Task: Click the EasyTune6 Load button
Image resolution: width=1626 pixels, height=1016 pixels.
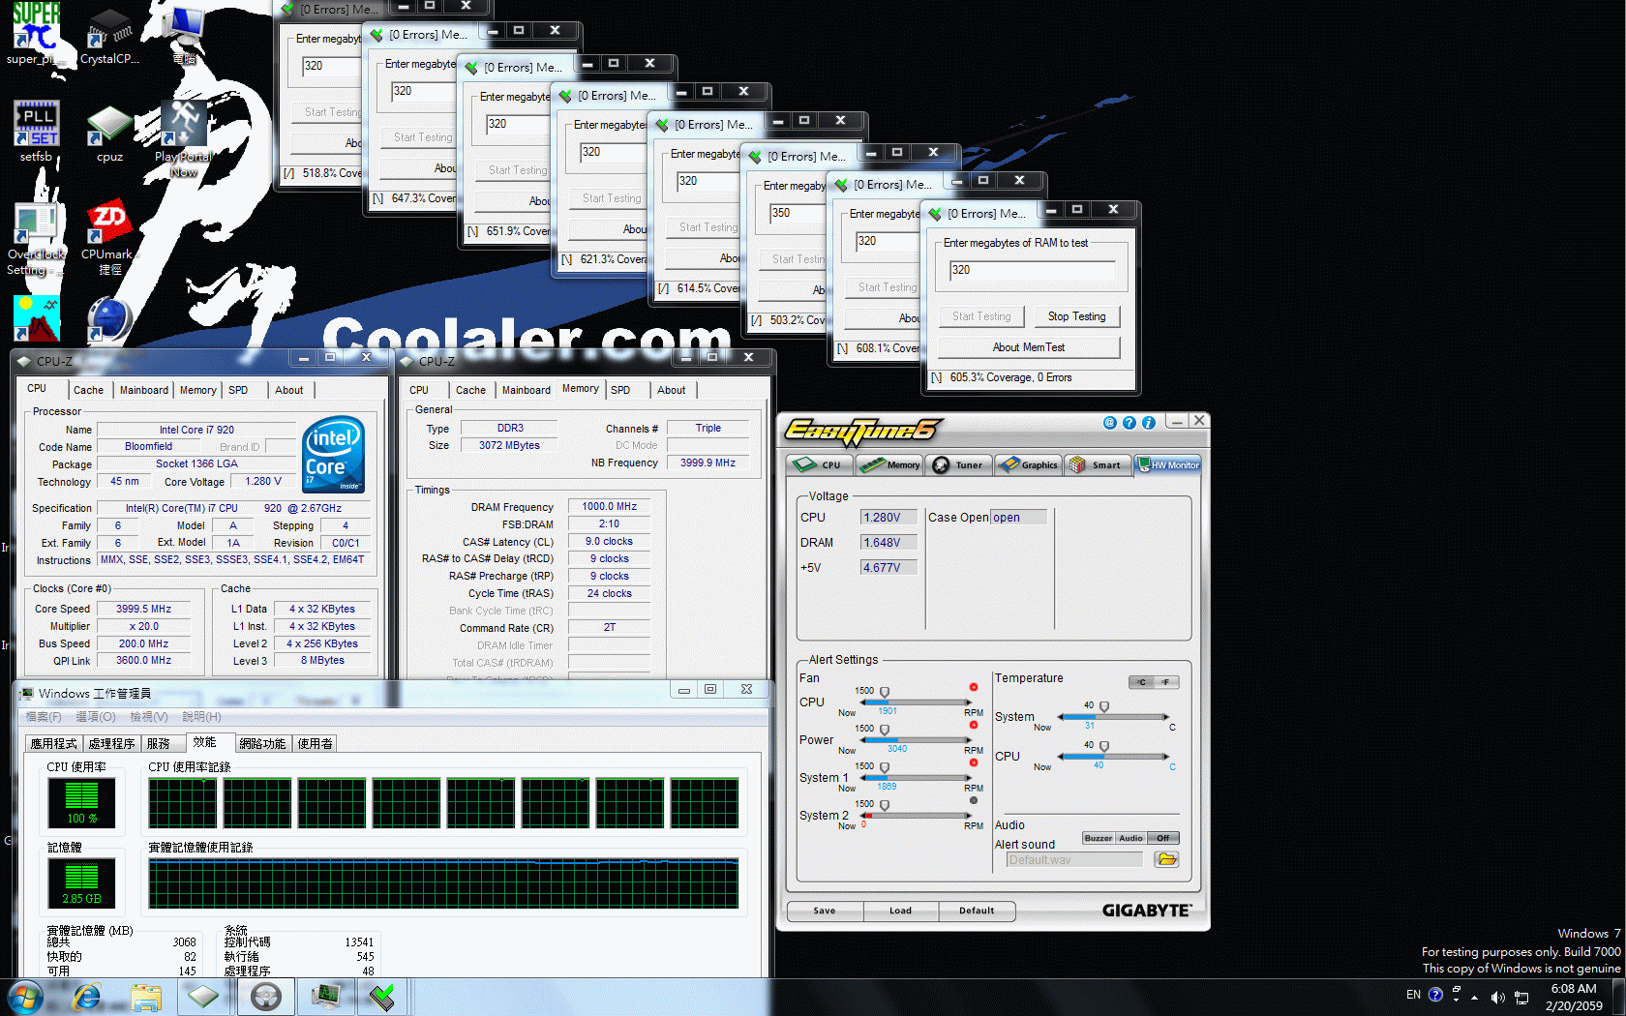Action: point(901,911)
